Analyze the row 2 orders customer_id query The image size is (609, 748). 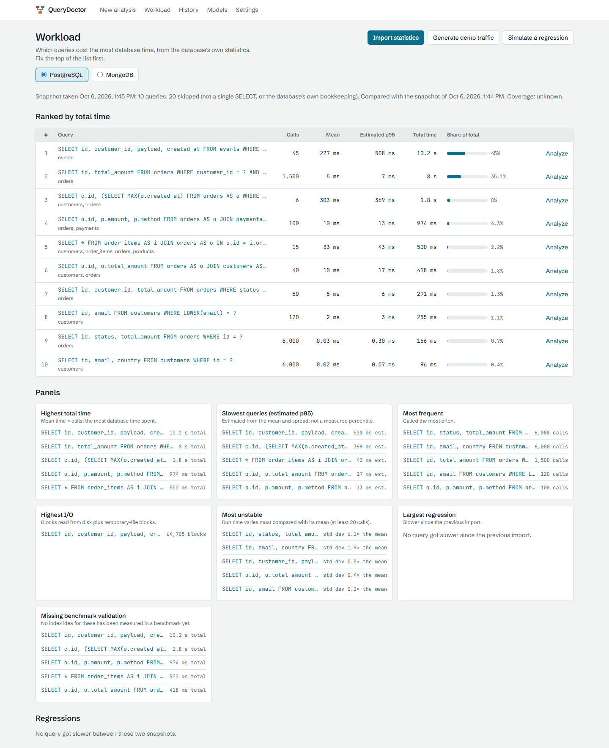coord(557,177)
